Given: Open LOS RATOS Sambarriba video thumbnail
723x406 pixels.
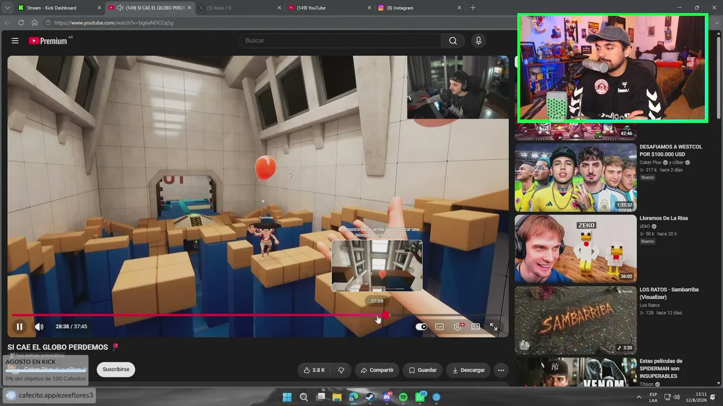Looking at the screenshot, I should [576, 320].
